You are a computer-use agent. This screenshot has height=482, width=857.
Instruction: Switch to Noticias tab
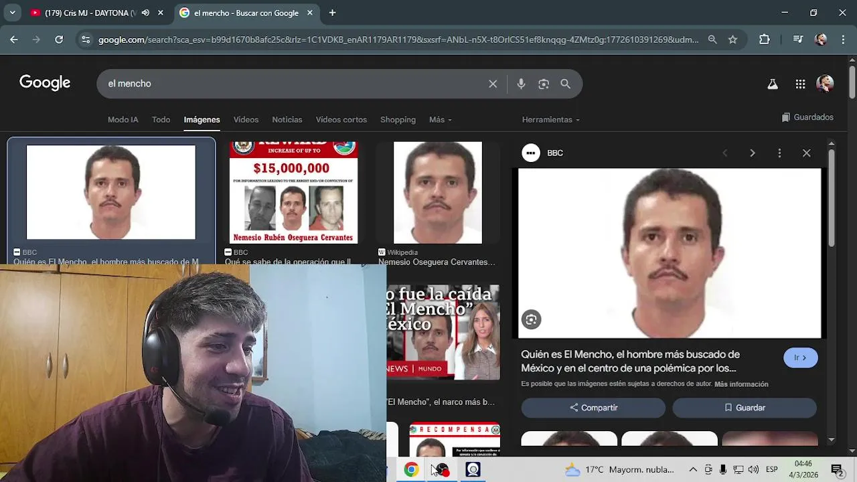pos(287,120)
